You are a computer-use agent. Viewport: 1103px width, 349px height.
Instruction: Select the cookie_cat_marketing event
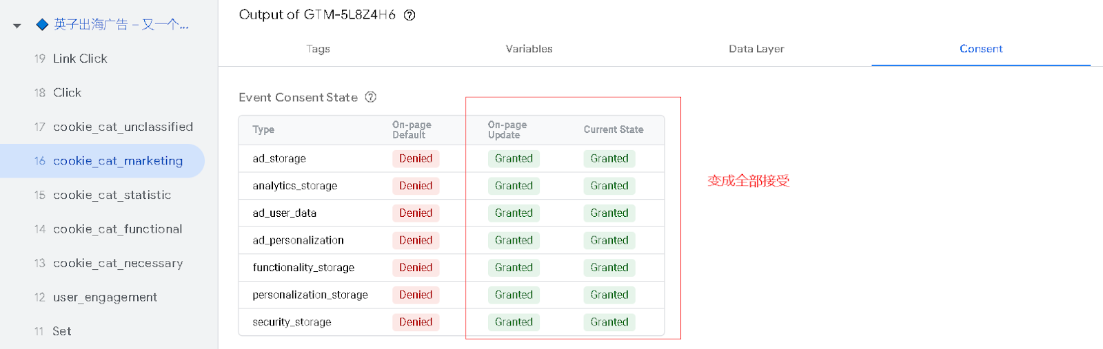(117, 161)
